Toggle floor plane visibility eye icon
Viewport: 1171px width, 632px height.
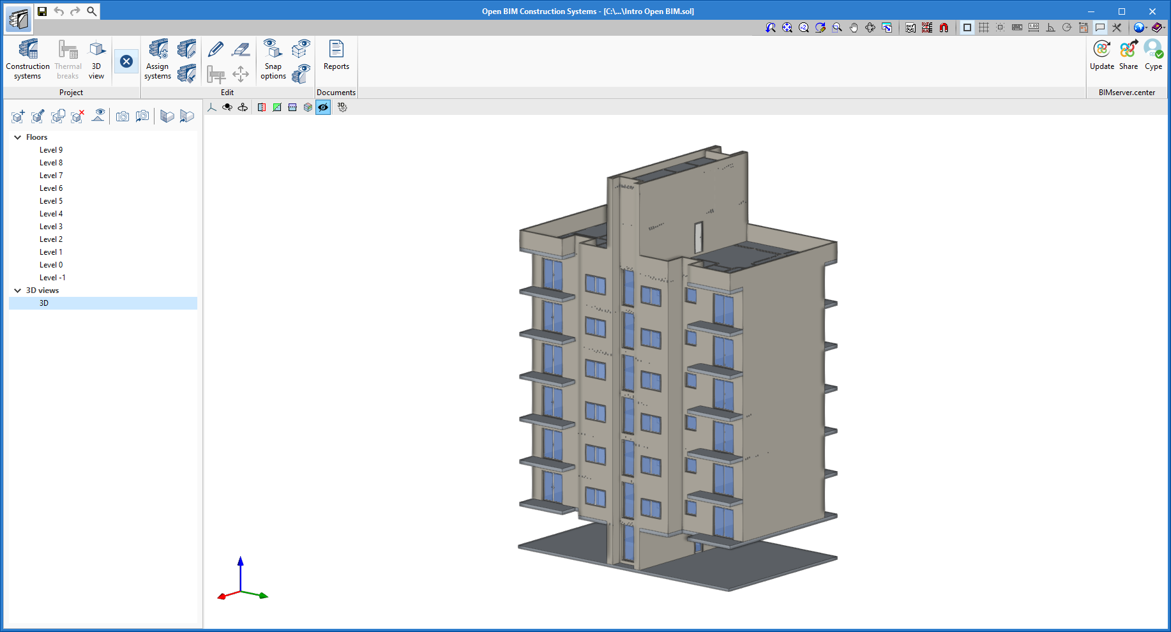98,116
